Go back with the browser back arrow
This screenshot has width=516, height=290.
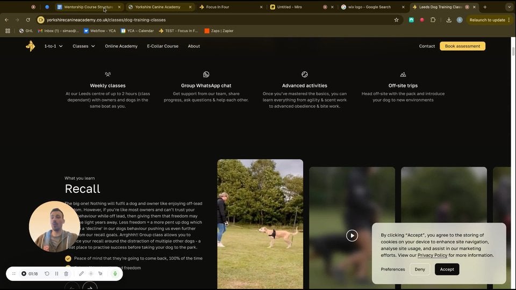point(6,20)
